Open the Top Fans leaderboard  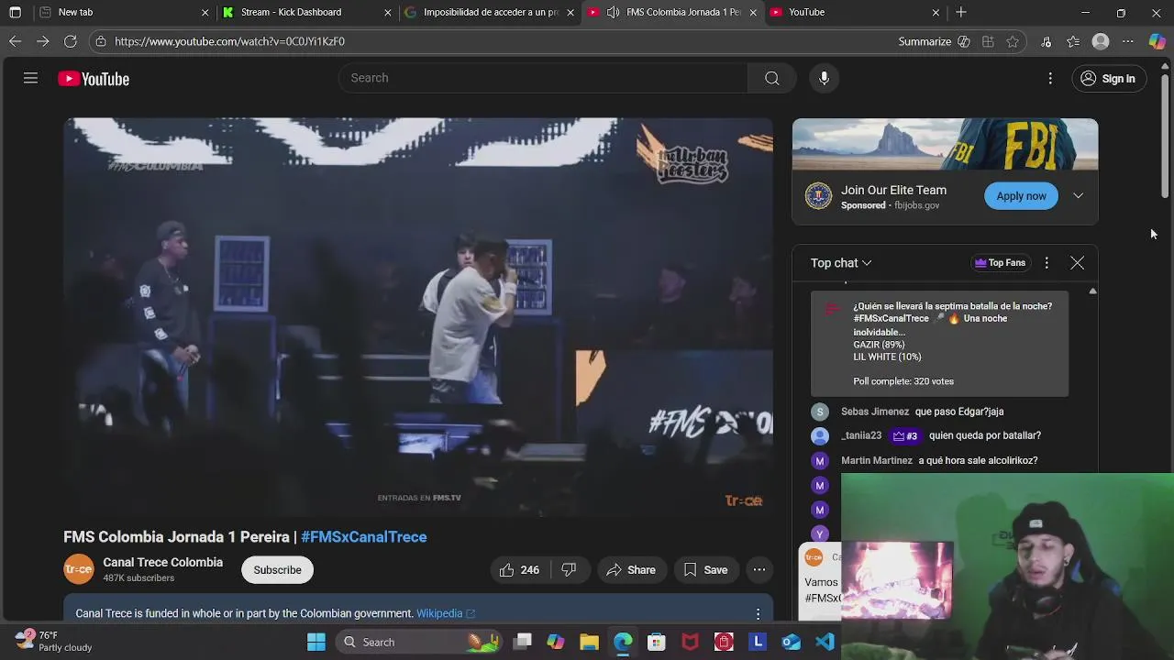(1000, 263)
